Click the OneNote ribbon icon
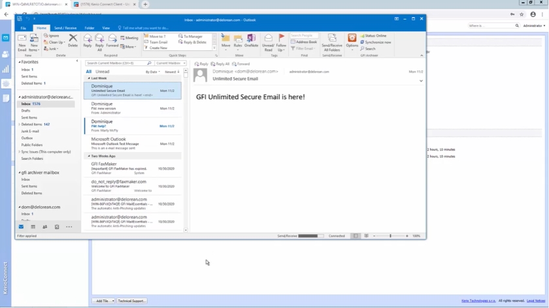Viewport: 549px width, 308px height. 251,41
